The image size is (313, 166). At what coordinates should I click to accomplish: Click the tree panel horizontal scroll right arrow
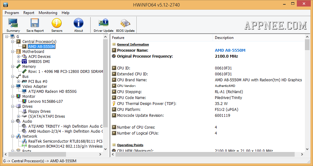coord(100,154)
